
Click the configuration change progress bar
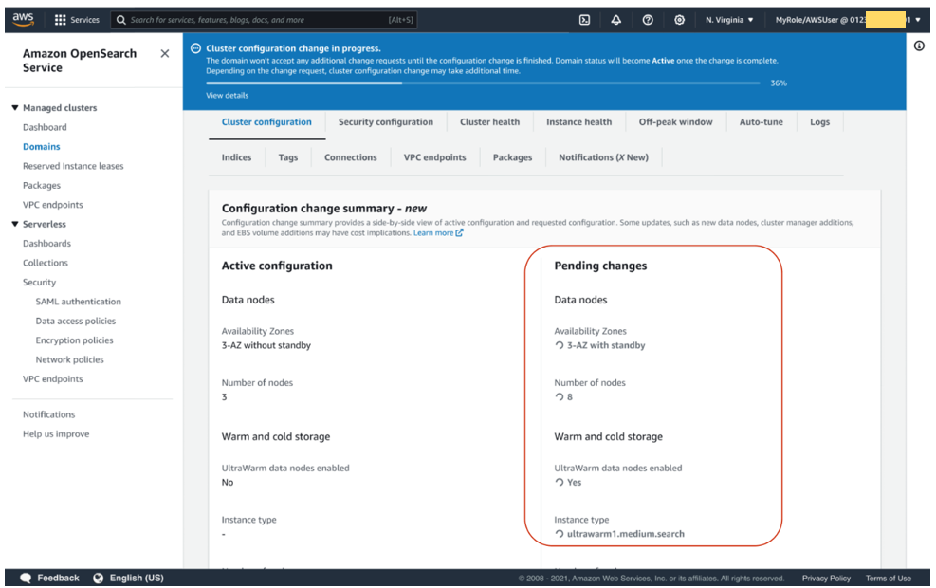[x=483, y=83]
